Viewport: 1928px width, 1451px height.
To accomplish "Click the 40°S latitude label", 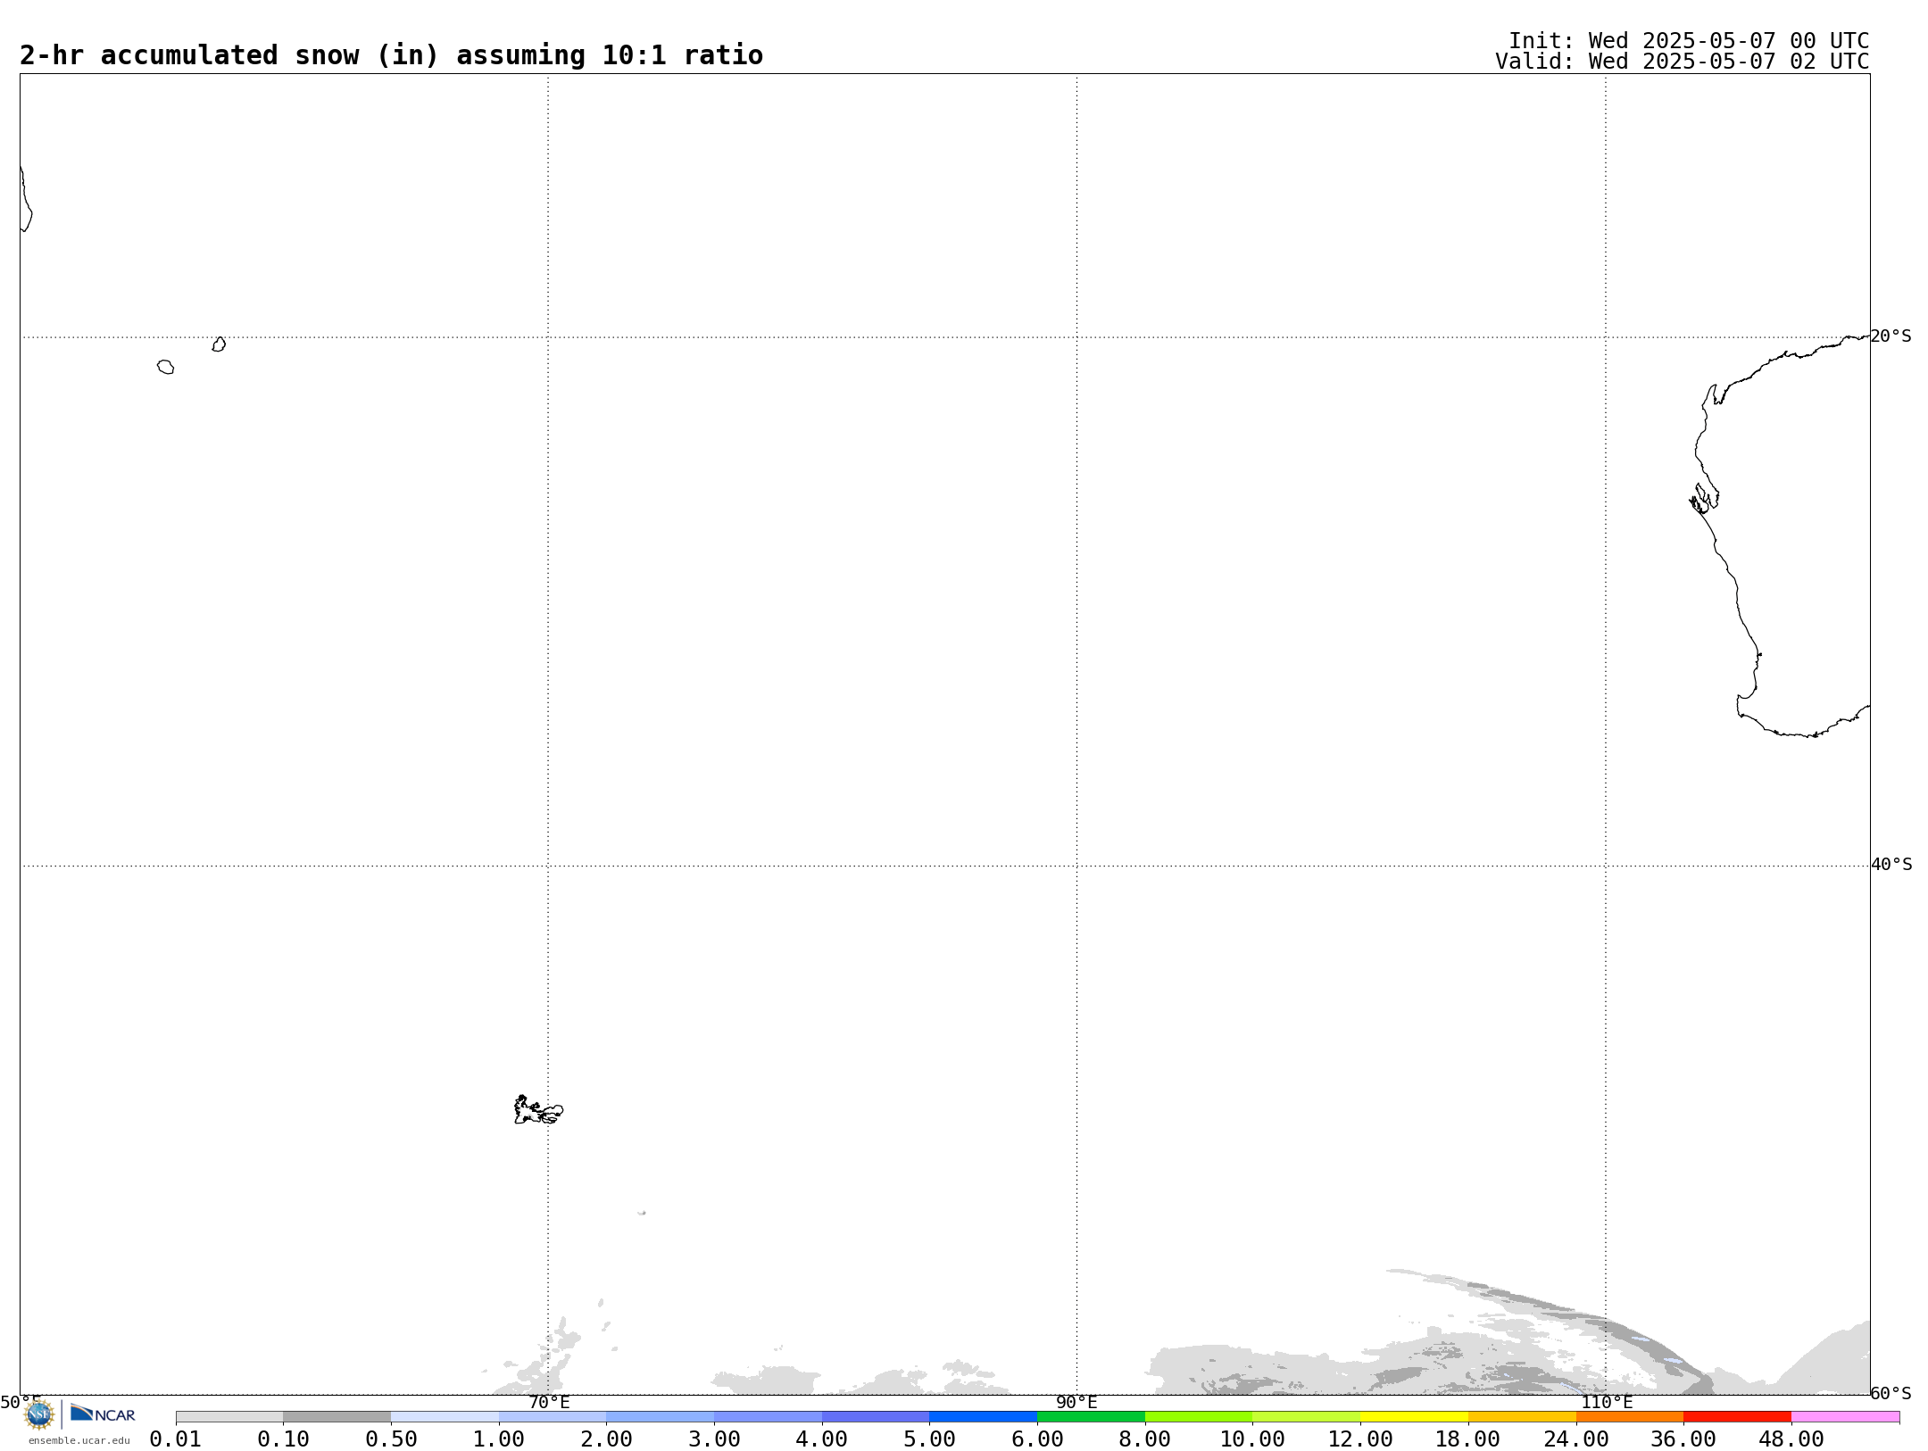I will [x=1891, y=865].
